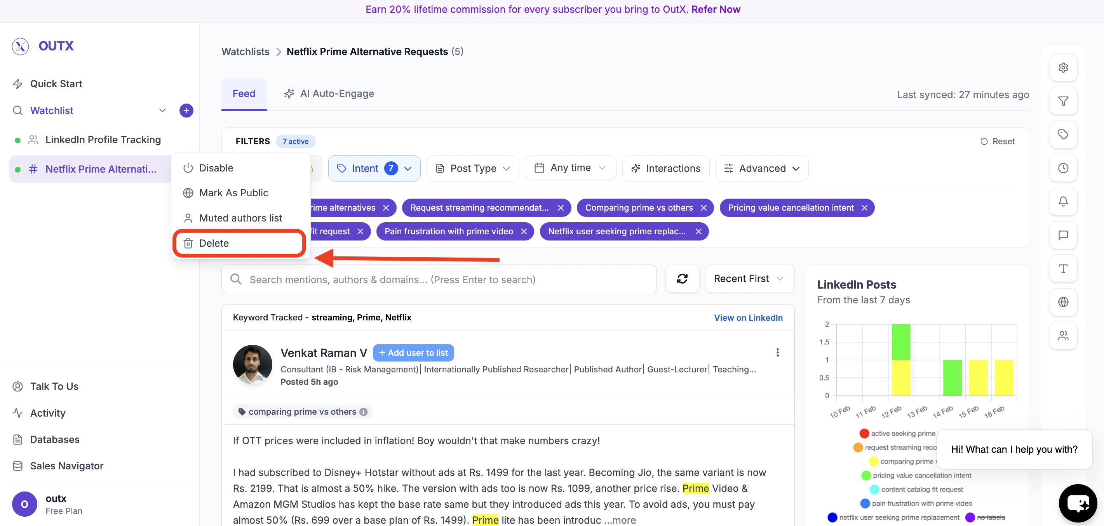Remove 'Comparing prime vs others' filter chip
Image resolution: width=1104 pixels, height=526 pixels.
click(x=703, y=208)
